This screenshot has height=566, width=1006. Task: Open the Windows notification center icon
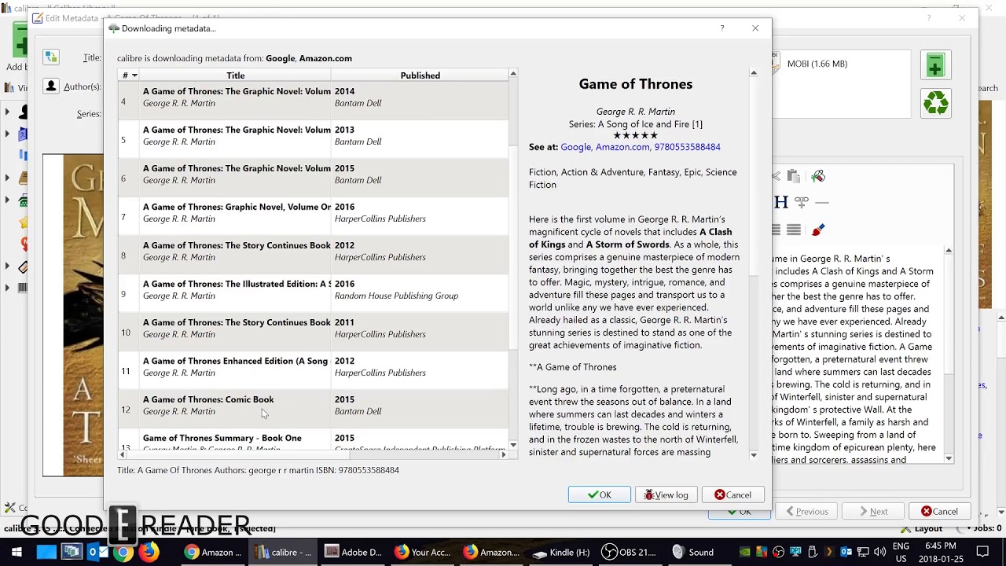tap(982, 552)
